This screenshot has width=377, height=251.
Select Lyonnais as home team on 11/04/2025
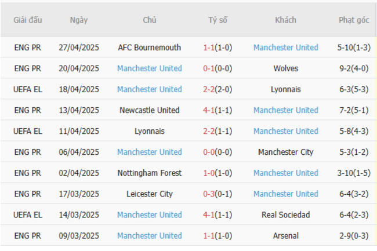(x=149, y=131)
